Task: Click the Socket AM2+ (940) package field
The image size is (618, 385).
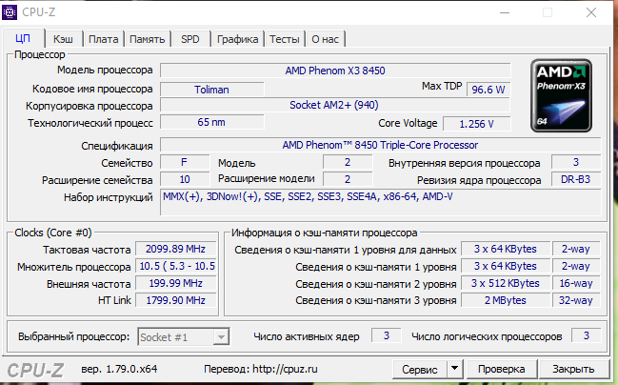Action: click(335, 105)
